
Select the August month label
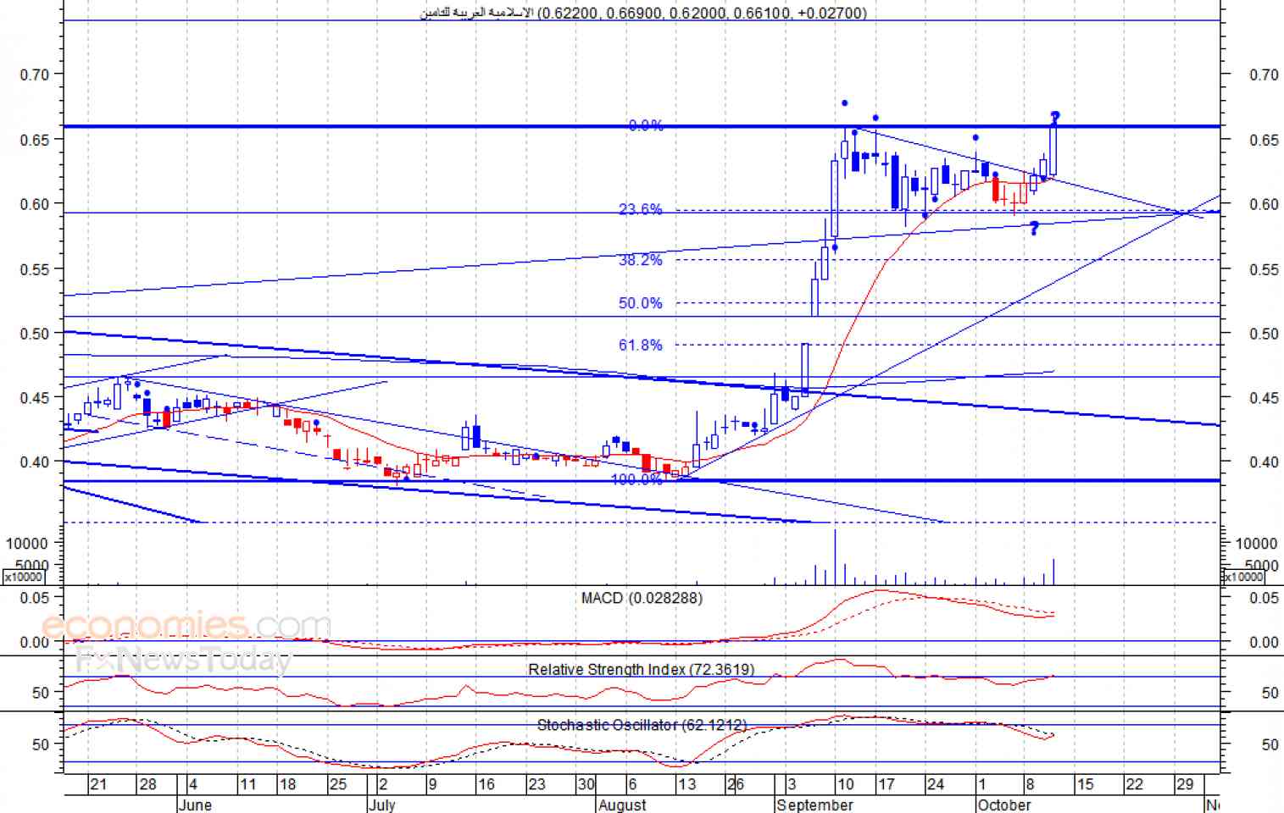(622, 805)
